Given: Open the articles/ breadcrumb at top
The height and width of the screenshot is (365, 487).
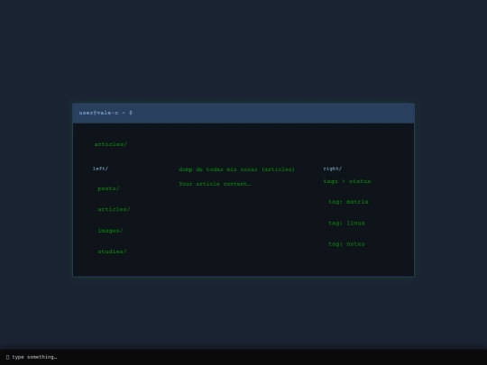Looking at the screenshot, I should click(x=111, y=144).
